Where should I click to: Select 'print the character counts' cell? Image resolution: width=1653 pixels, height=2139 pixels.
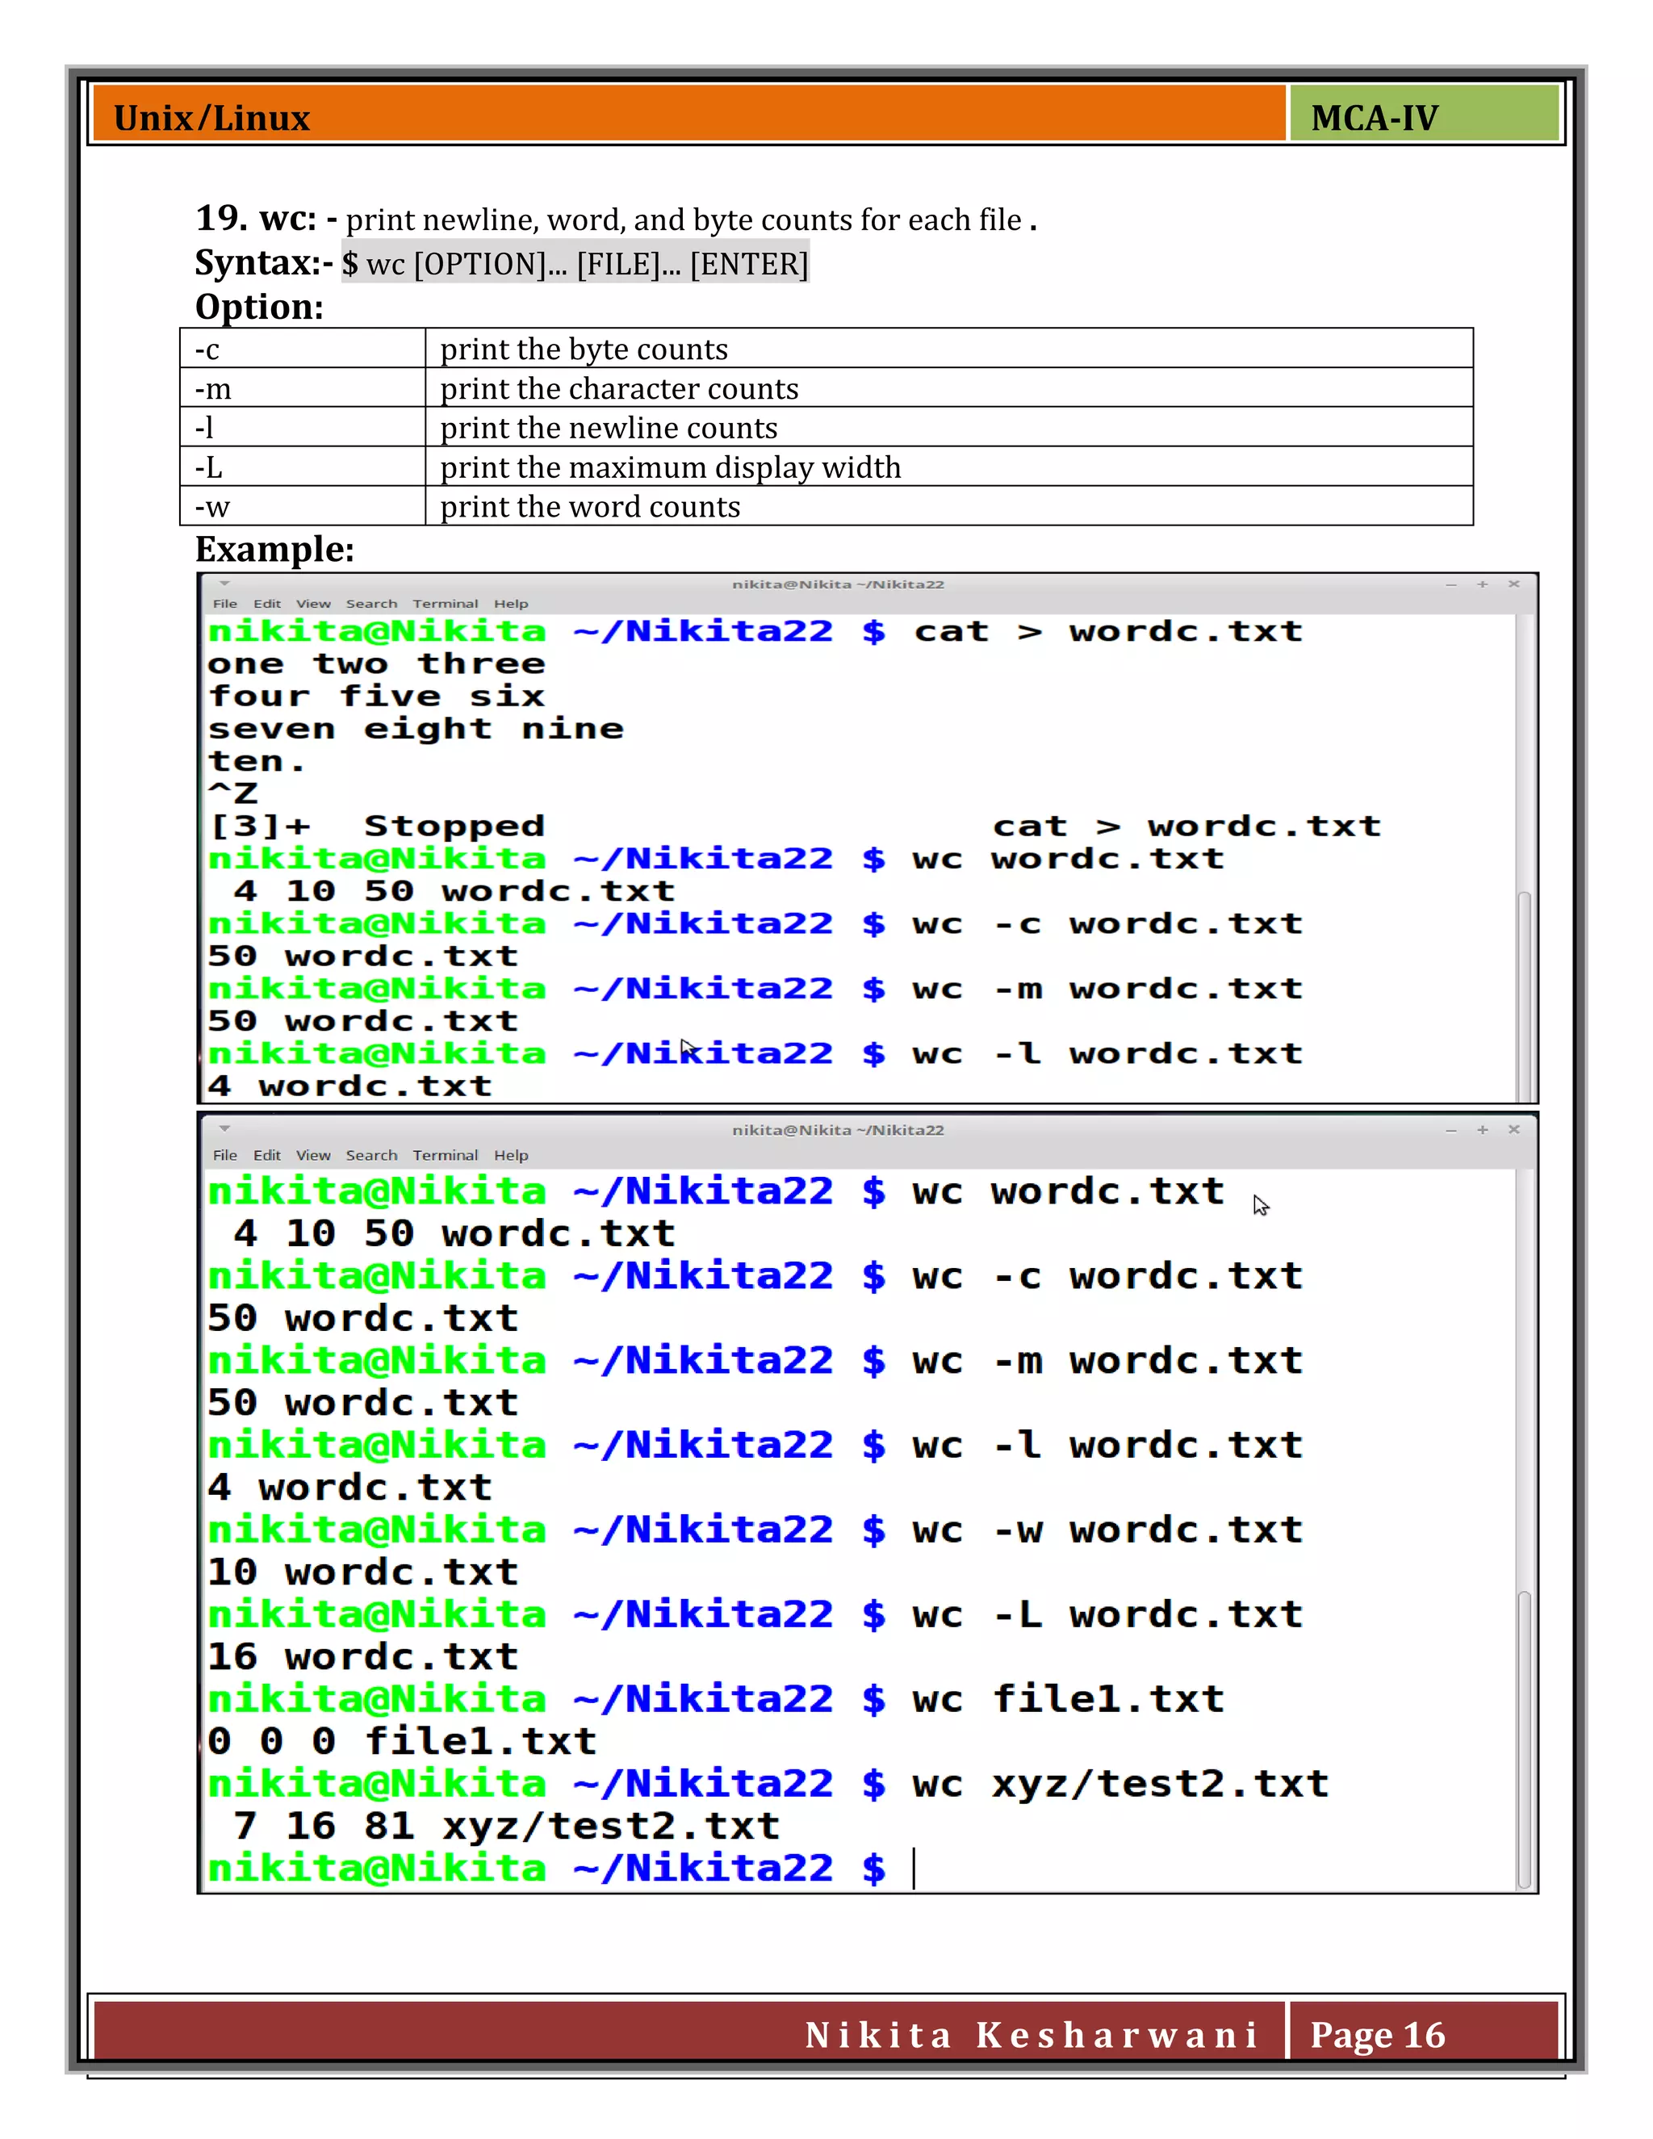click(949, 387)
